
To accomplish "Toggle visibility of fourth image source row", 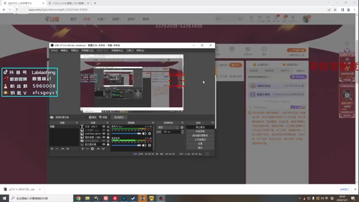I will pos(104,137).
